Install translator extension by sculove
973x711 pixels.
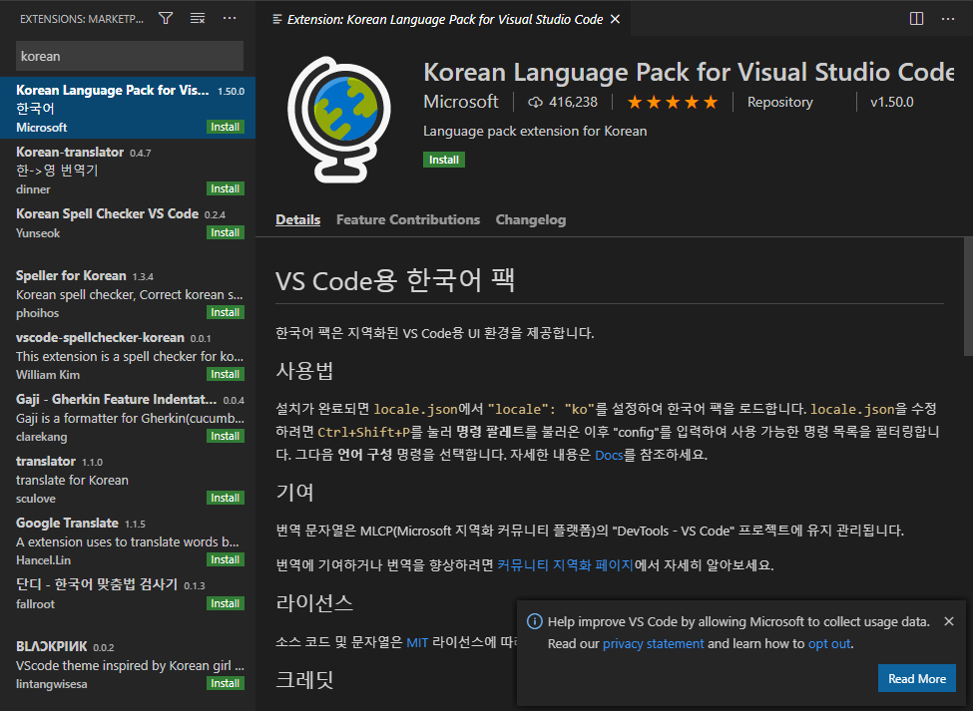pos(226,498)
